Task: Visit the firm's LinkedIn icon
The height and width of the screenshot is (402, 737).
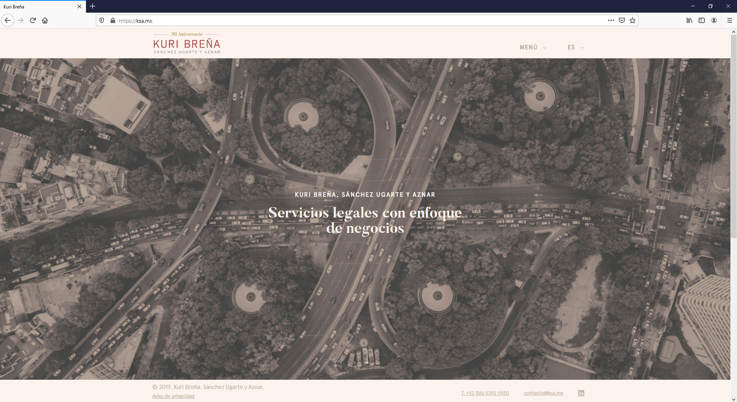Action: pos(581,393)
